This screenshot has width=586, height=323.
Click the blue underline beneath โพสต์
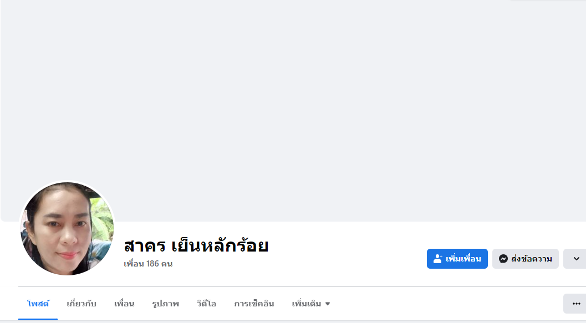tap(38, 319)
